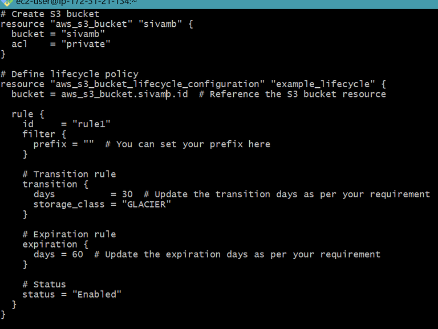The width and height of the screenshot is (438, 329).
Task: Click the acl value "private"
Action: click(x=86, y=44)
